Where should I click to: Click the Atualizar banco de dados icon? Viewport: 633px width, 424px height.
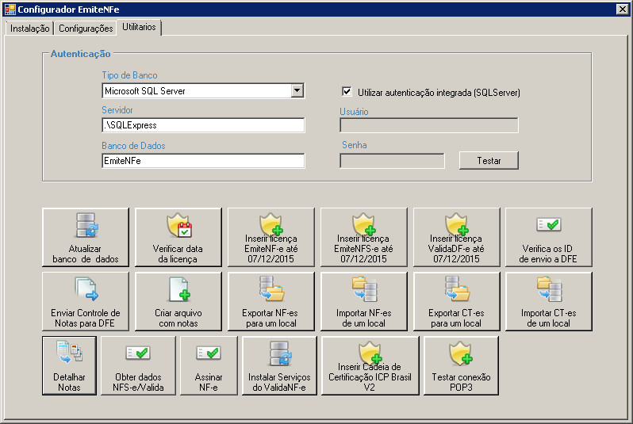86,225
